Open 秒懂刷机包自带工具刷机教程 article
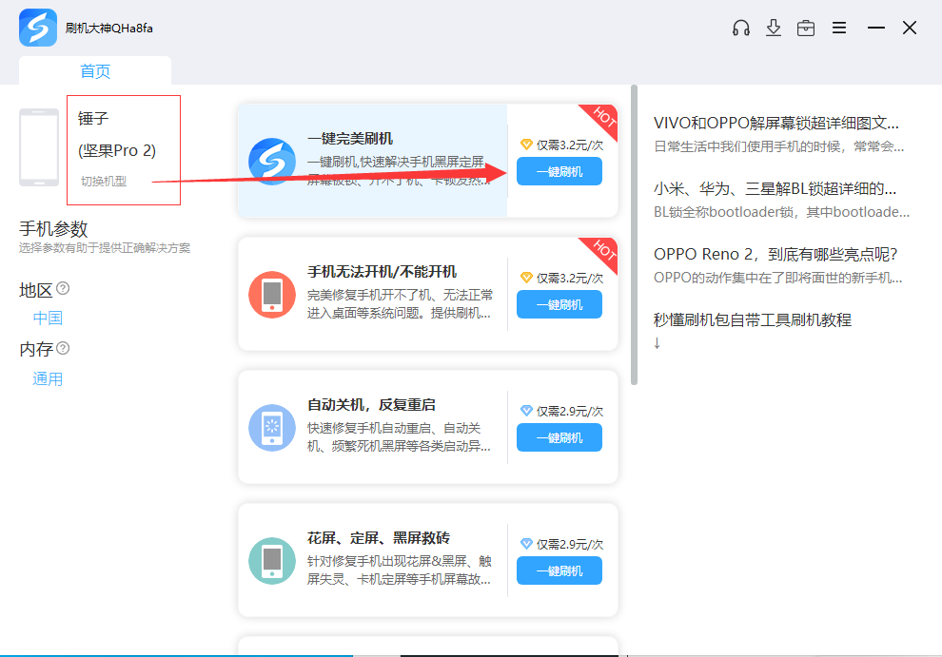Image resolution: width=942 pixels, height=657 pixels. [x=752, y=319]
